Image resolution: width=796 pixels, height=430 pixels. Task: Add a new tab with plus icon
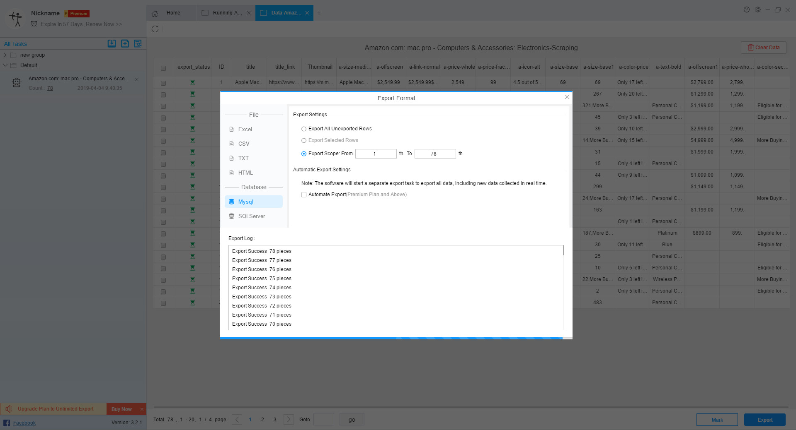[319, 13]
